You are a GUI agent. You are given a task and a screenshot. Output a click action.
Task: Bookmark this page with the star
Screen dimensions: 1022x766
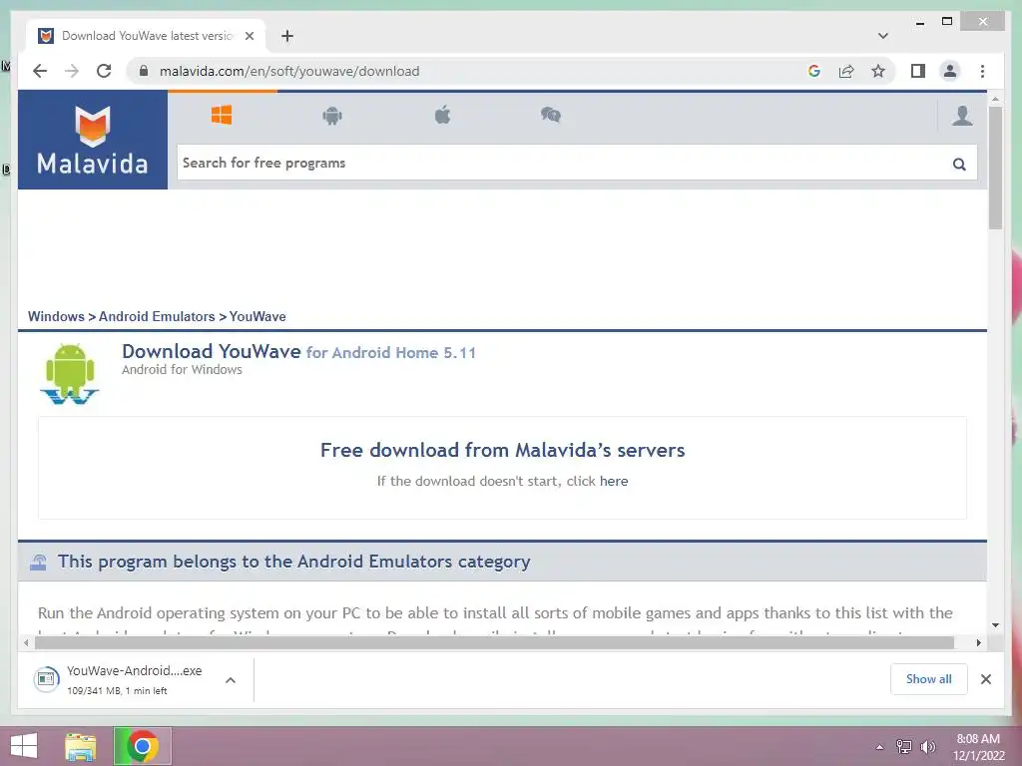(x=878, y=71)
